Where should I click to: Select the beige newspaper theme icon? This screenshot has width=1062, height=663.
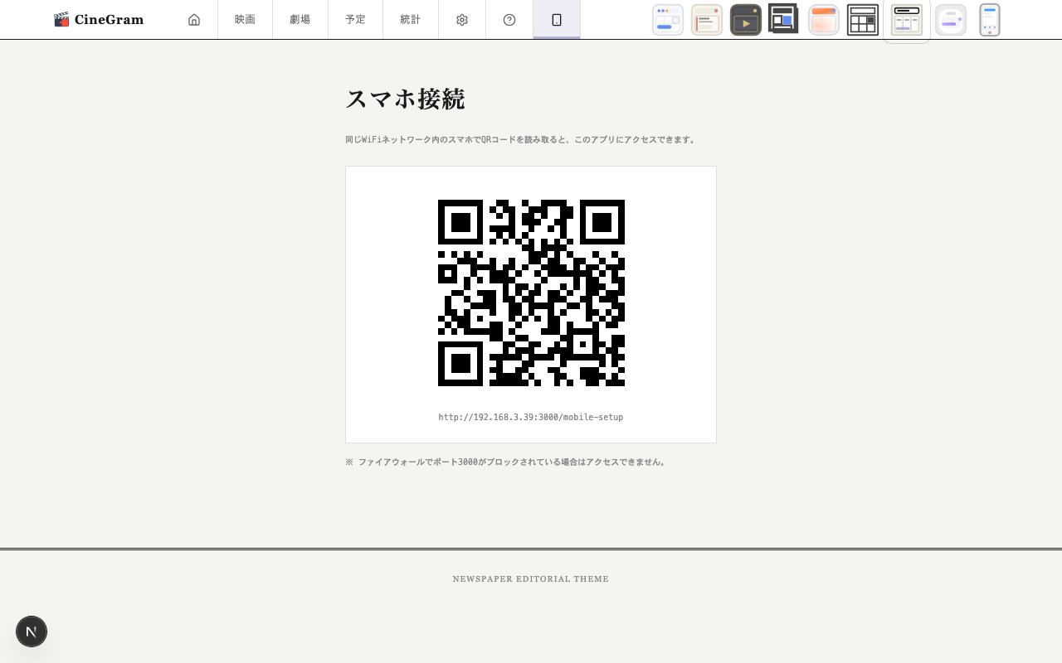click(x=706, y=19)
